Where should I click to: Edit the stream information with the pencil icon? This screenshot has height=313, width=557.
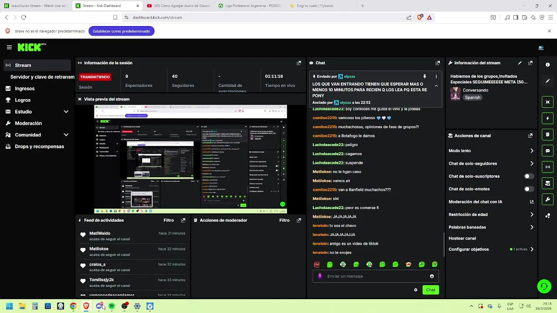(x=520, y=63)
